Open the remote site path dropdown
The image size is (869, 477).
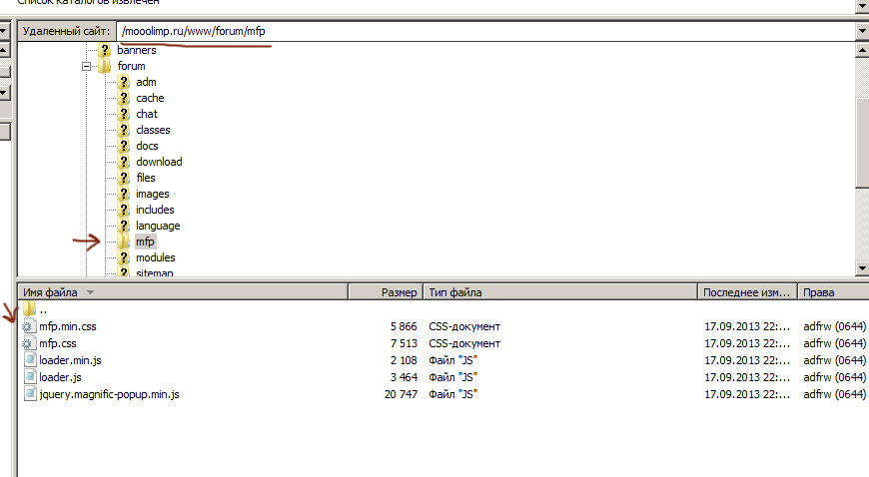pyautogui.click(x=861, y=31)
